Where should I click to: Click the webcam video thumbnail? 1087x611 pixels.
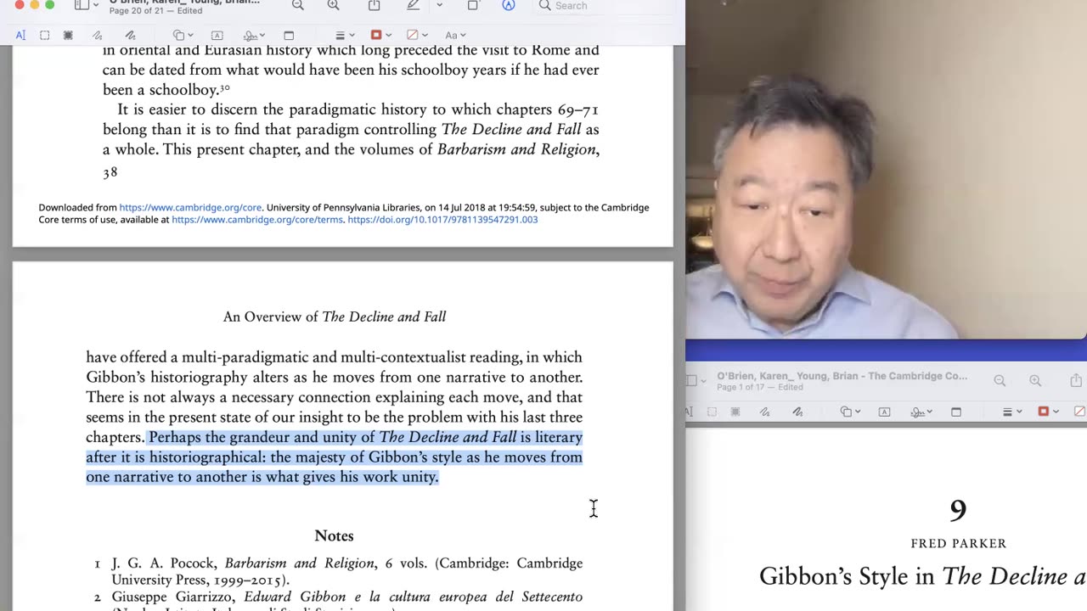[x=886, y=170]
